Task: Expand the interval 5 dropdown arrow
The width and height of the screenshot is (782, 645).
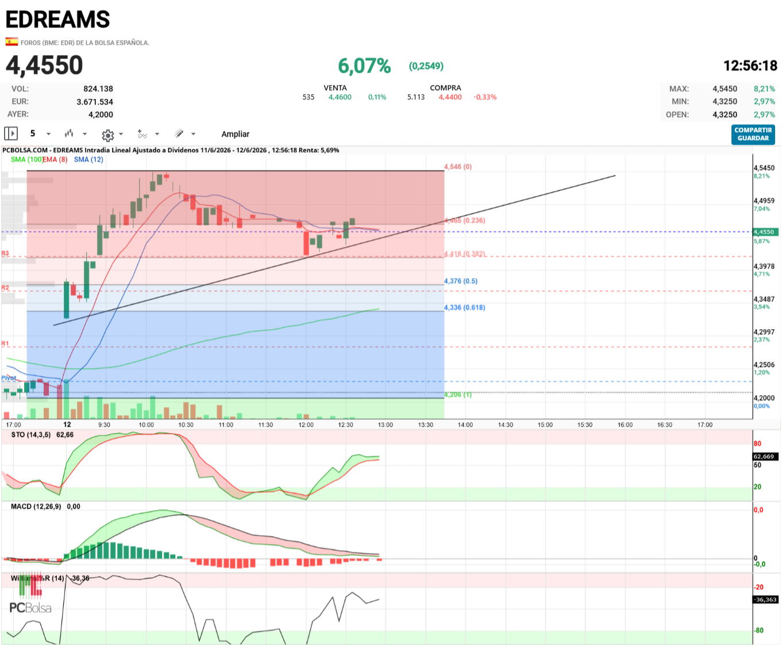Action: click(48, 134)
